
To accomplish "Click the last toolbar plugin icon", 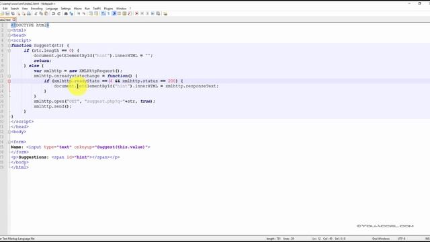I will [165, 13].
